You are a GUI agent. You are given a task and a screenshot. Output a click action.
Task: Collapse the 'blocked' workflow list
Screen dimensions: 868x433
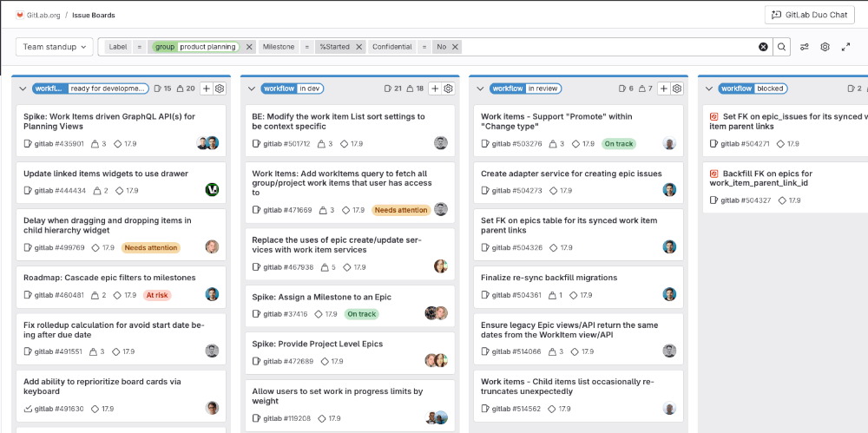coord(709,89)
